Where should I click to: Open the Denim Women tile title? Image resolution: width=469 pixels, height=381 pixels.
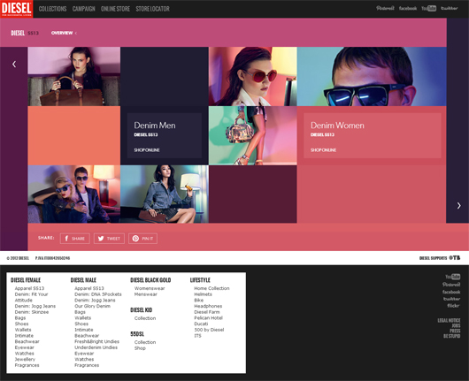pyautogui.click(x=337, y=126)
